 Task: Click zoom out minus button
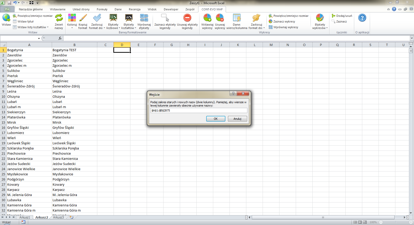click(x=381, y=222)
